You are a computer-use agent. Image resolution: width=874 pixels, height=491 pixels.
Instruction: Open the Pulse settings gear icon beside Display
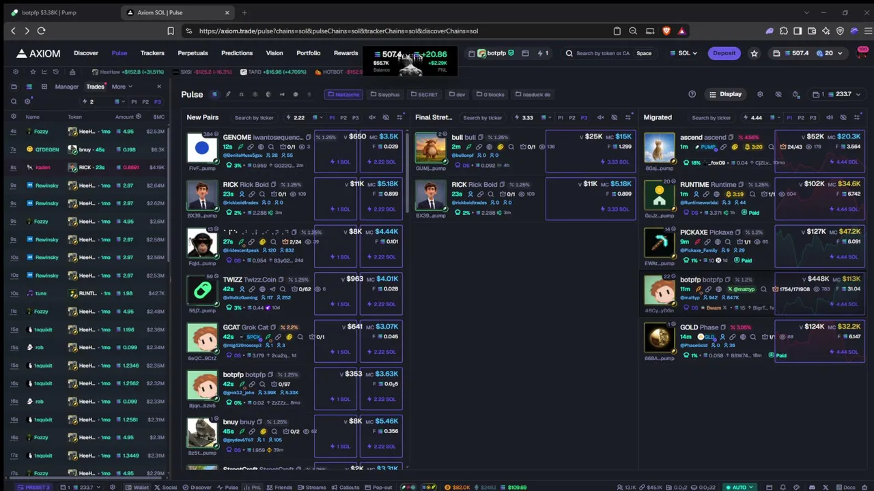coord(760,94)
